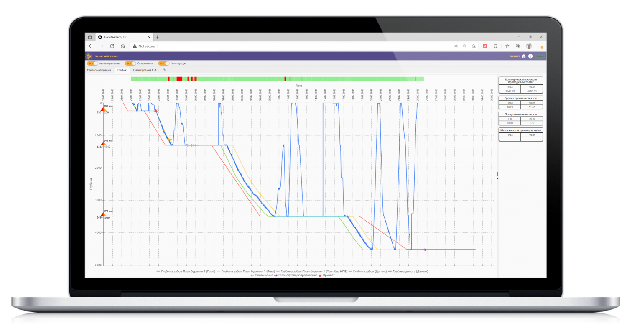Toggle the Осложнения switch

pyautogui.click(x=130, y=64)
